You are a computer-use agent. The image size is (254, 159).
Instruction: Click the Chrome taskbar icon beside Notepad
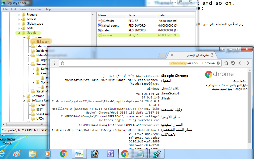point(125,154)
